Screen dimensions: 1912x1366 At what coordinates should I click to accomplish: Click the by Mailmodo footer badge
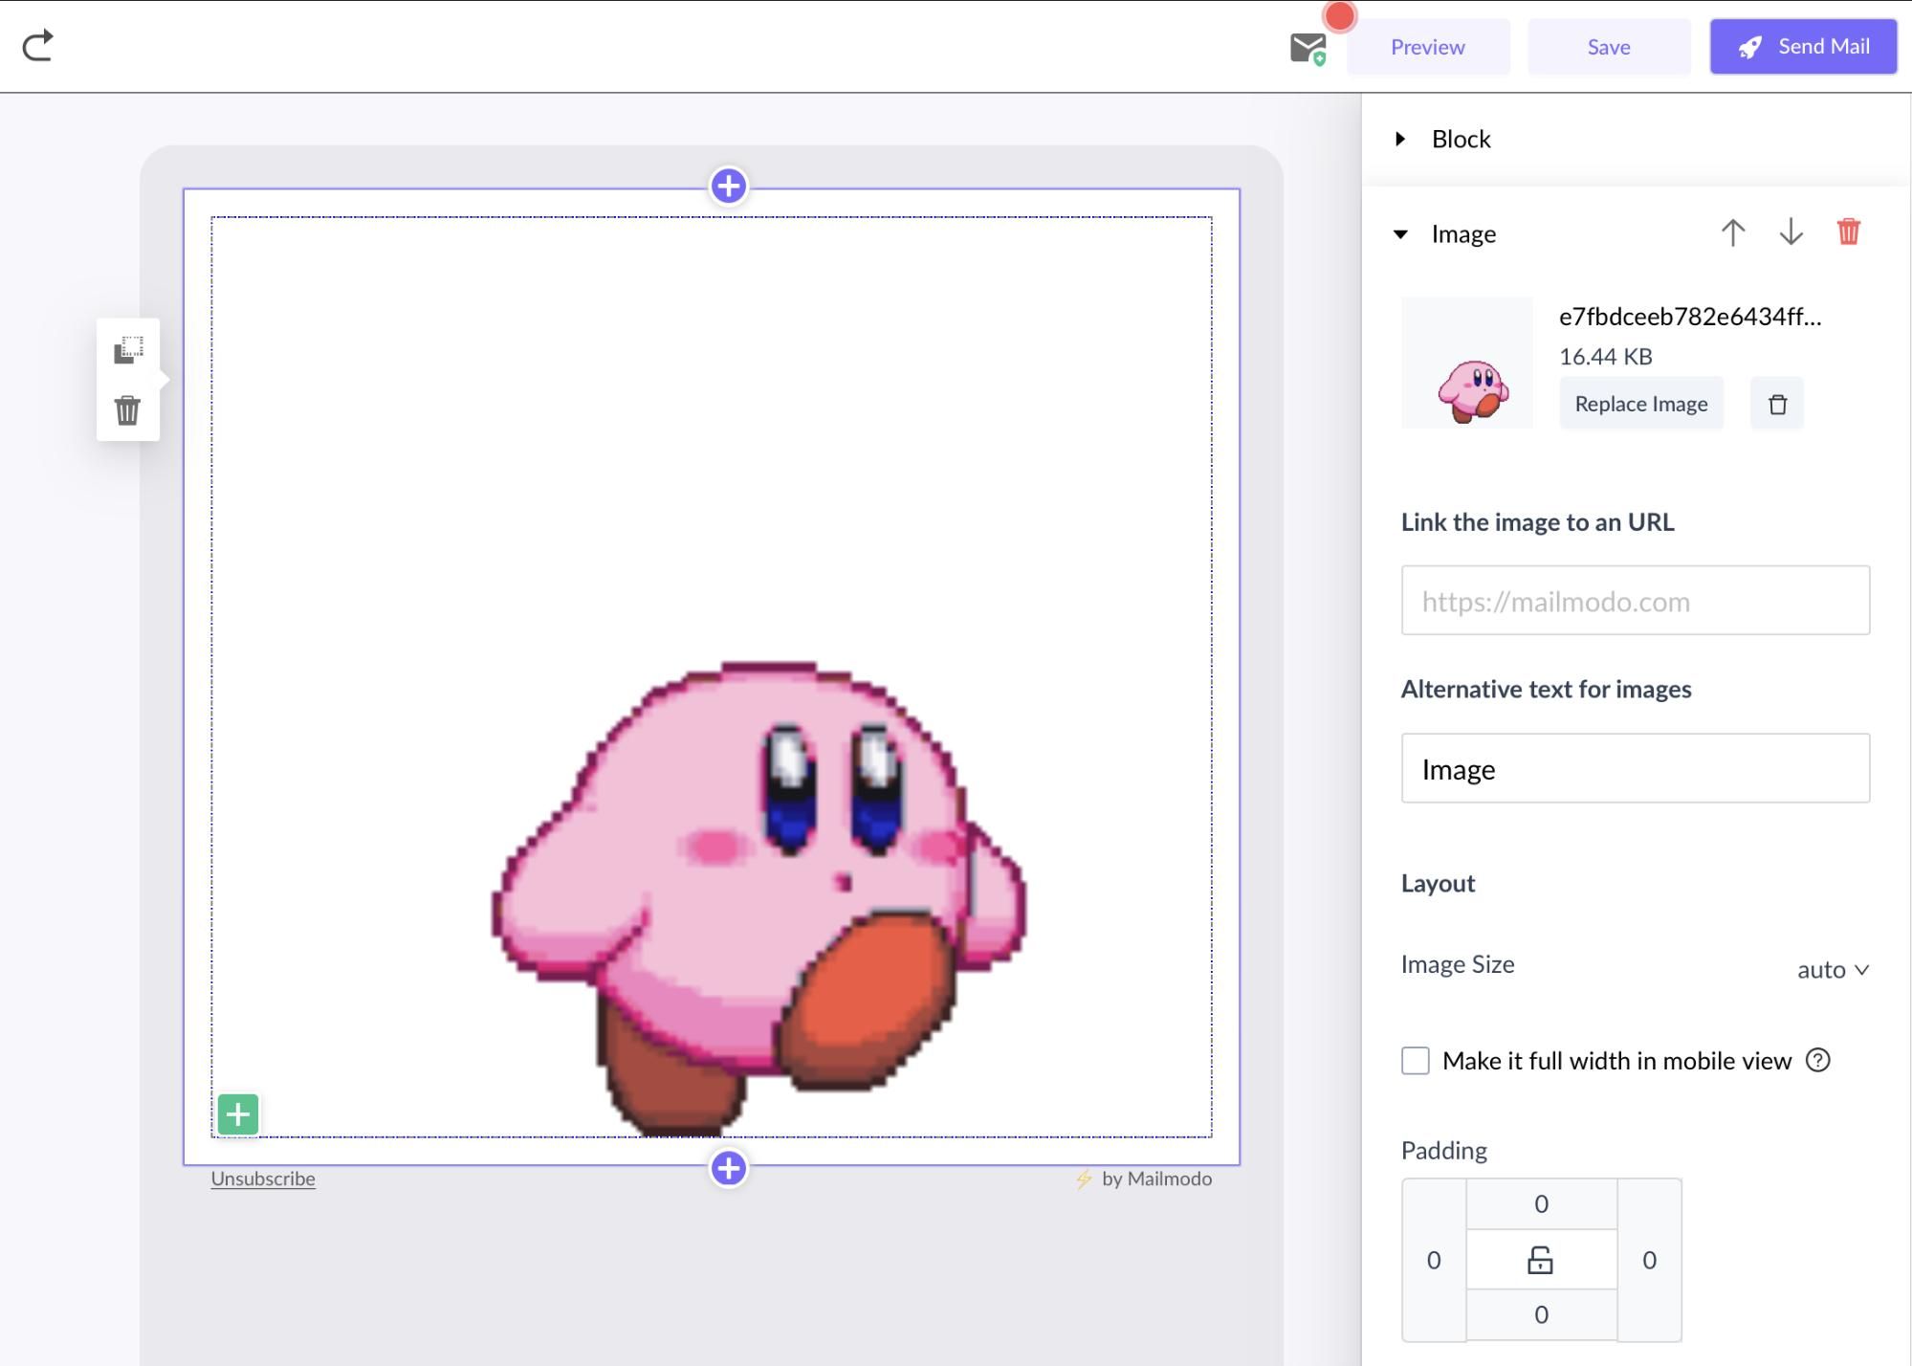click(1143, 1179)
